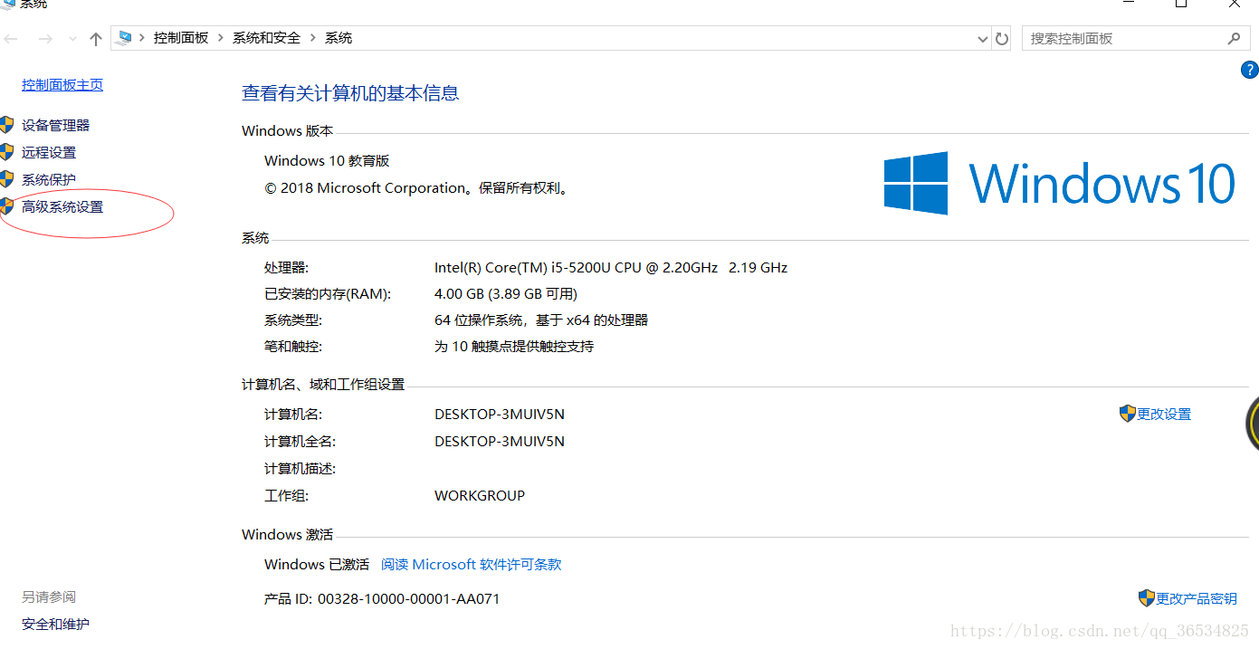Click the shield icon beside 远程设置
The width and height of the screenshot is (1259, 649).
click(x=6, y=152)
